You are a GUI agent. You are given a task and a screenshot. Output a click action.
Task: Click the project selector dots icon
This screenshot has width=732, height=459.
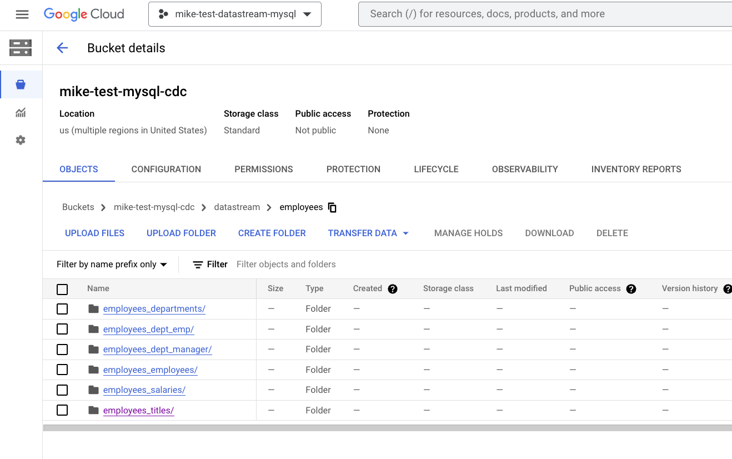coord(163,14)
